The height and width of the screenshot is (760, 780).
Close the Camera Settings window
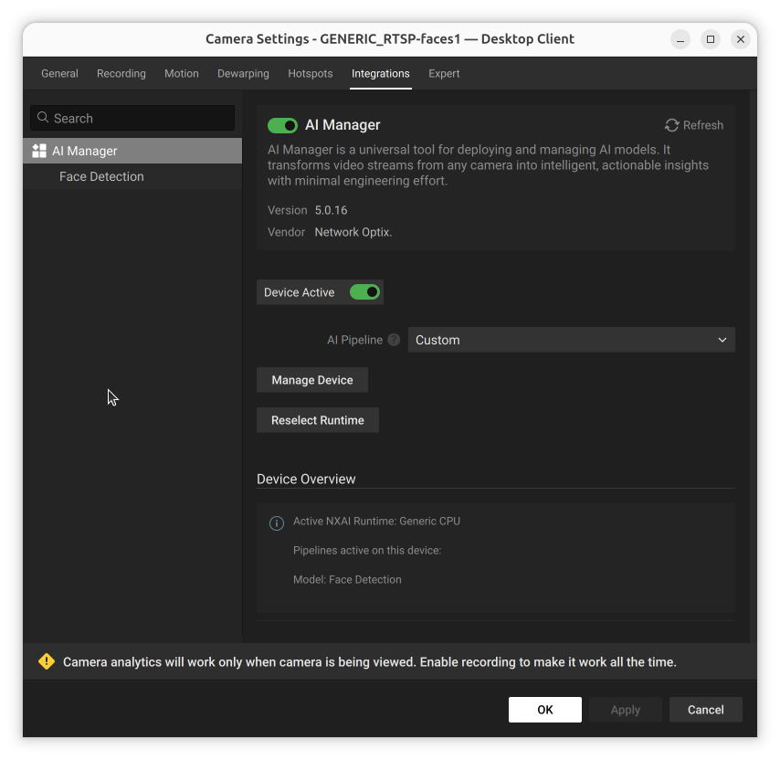pos(740,39)
